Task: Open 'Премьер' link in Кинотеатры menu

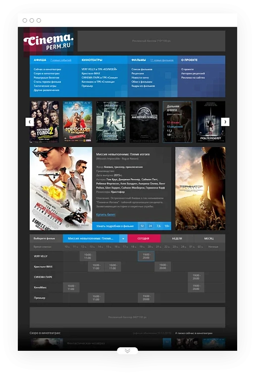Action: click(x=87, y=86)
